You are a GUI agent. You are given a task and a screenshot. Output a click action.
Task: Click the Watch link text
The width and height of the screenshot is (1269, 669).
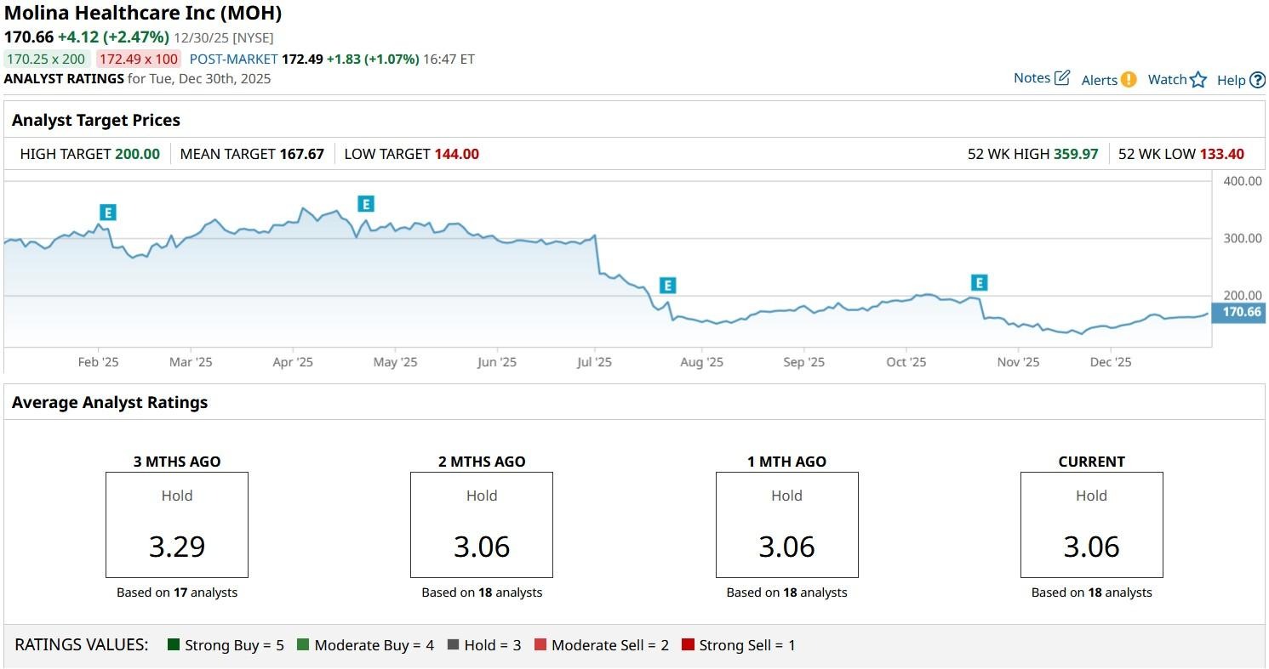coord(1167,80)
